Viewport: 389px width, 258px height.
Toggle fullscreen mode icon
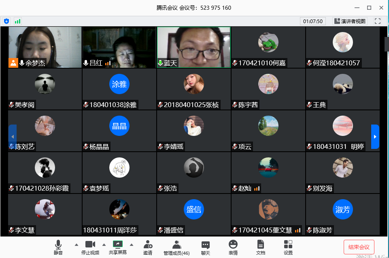pyautogui.click(x=378, y=21)
